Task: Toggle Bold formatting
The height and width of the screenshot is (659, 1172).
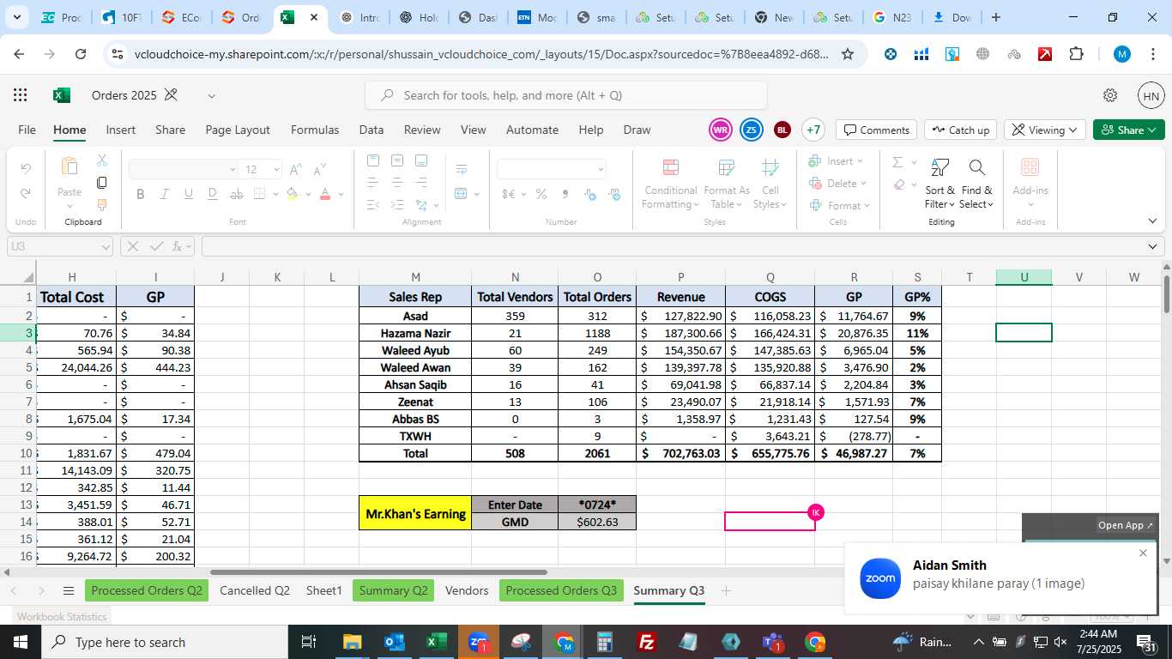Action: pyautogui.click(x=141, y=194)
